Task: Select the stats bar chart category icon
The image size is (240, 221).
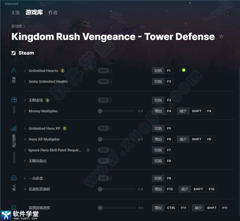Action: 14,128
